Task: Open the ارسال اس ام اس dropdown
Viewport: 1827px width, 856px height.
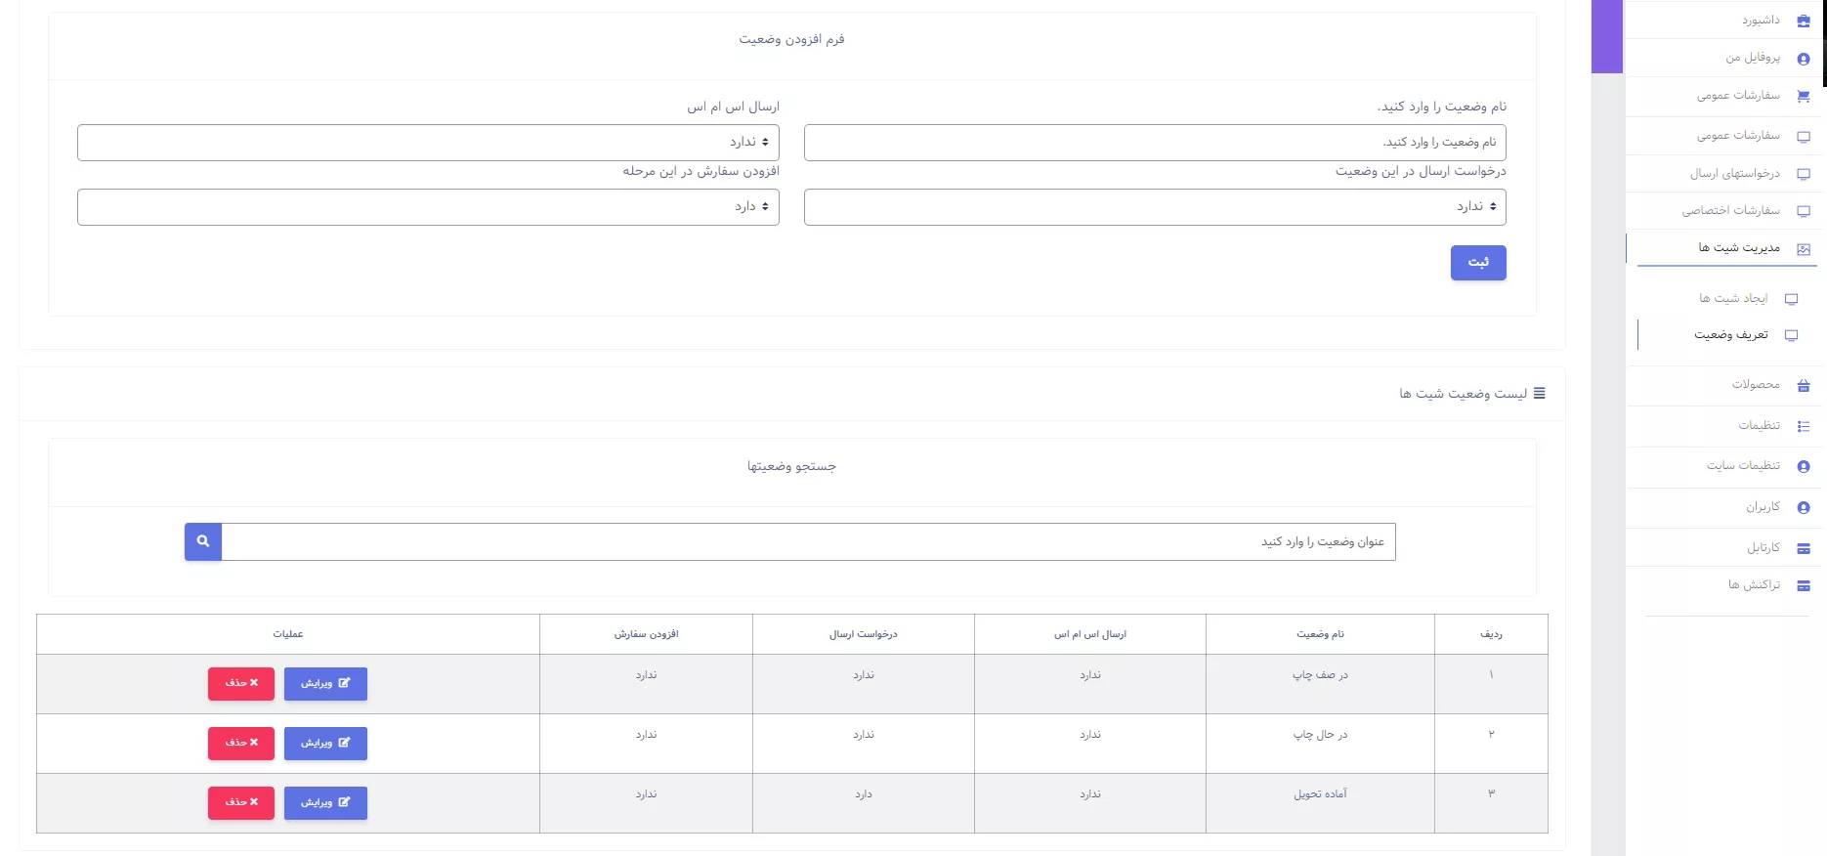Action: tap(428, 143)
